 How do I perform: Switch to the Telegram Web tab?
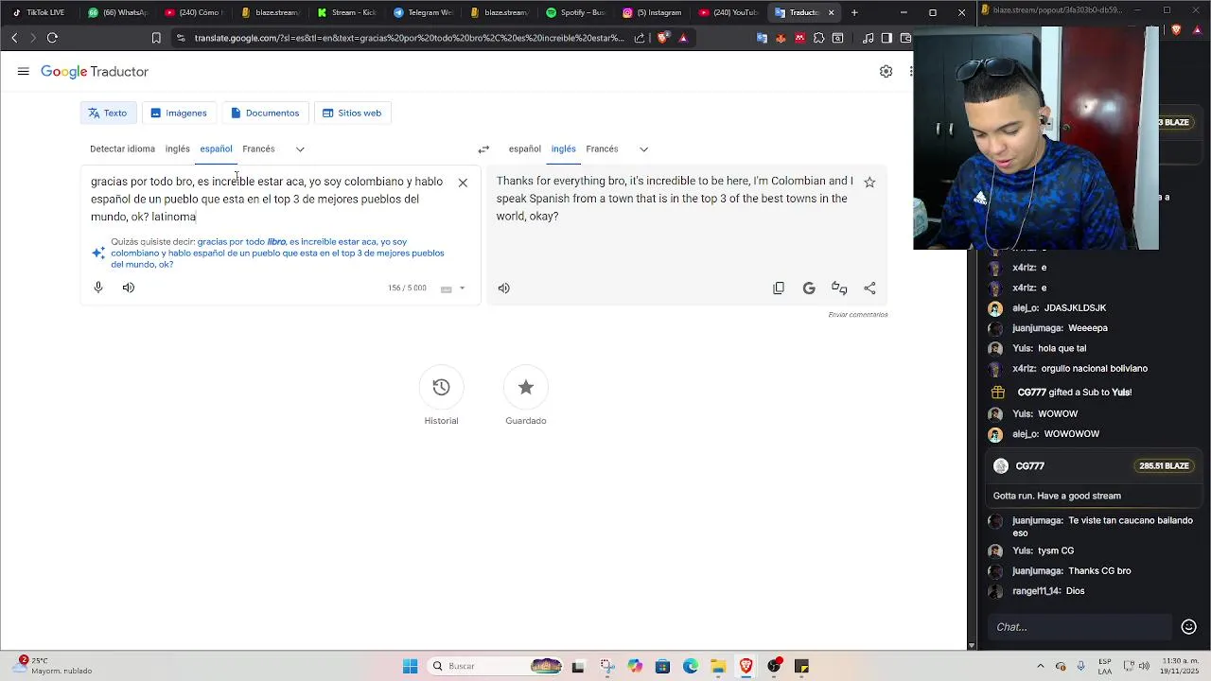point(423,12)
